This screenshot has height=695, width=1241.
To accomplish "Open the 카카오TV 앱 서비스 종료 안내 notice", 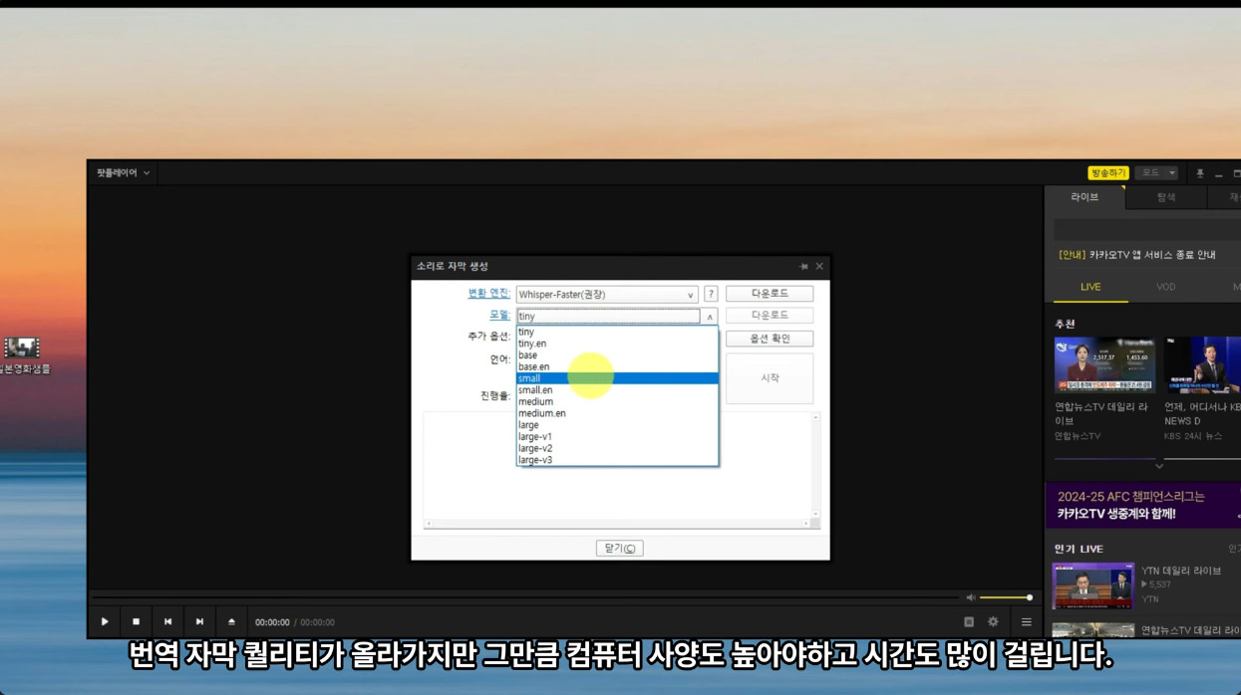I will pos(1137,255).
